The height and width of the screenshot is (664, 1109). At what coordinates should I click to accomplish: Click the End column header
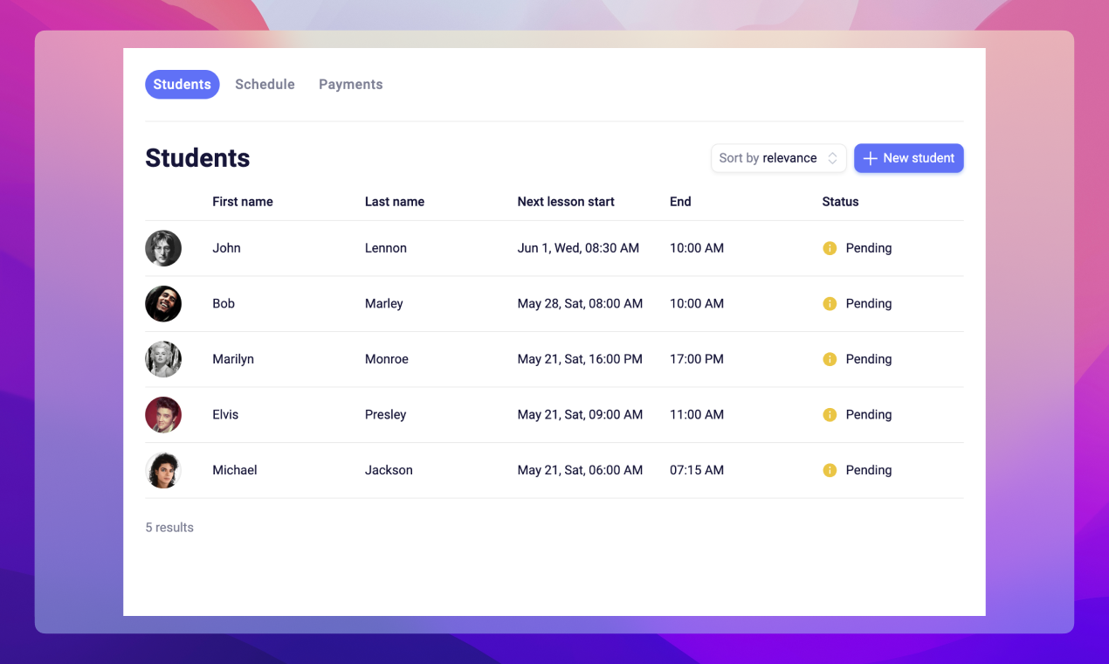pyautogui.click(x=680, y=202)
